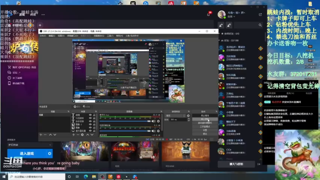Click OBS add source plus icon

74,135
